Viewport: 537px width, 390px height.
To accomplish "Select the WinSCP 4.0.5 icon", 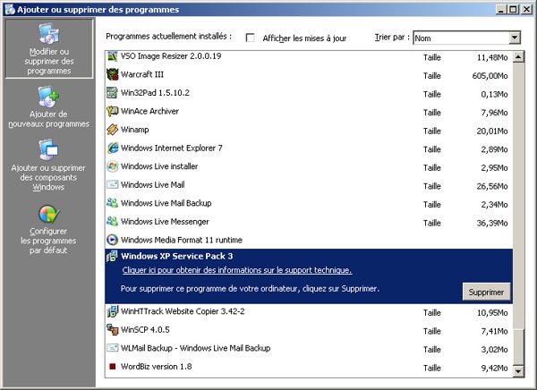I will tap(112, 330).
